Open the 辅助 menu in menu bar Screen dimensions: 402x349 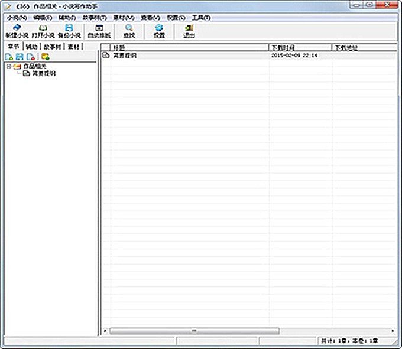[x=67, y=18]
